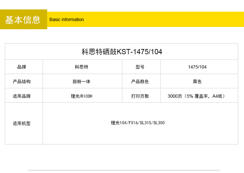Select the model value 1475/104
Screen dimensions: 244x173
pos(197,67)
